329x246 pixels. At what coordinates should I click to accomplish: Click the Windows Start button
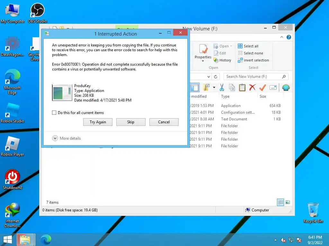pos(8,240)
